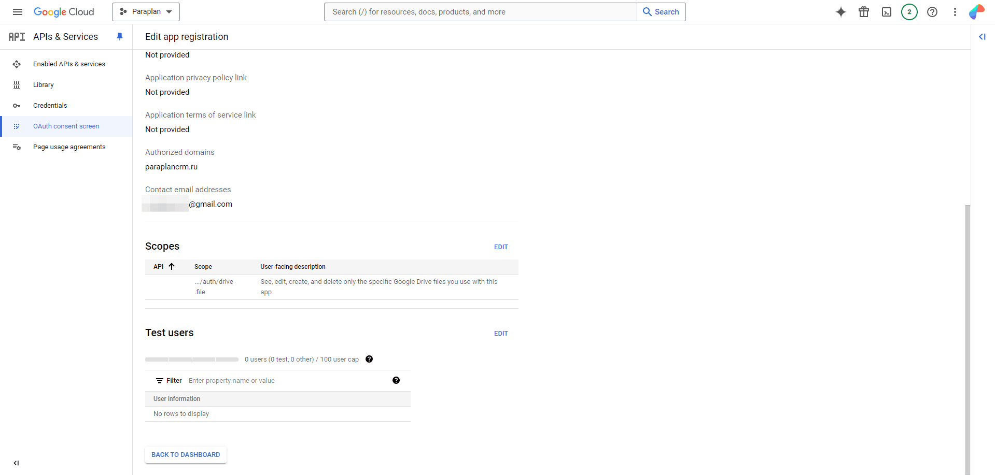
Task: Click help icon next to user cap
Action: coord(369,359)
